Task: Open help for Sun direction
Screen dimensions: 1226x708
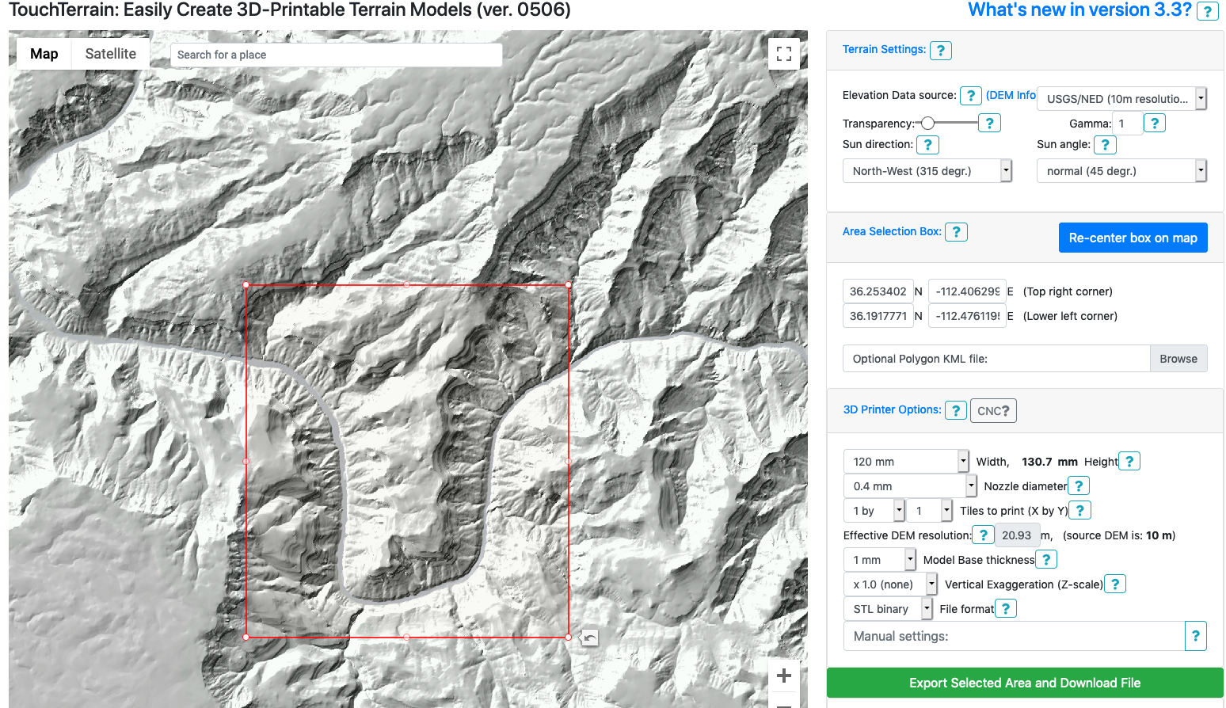Action: click(x=927, y=144)
